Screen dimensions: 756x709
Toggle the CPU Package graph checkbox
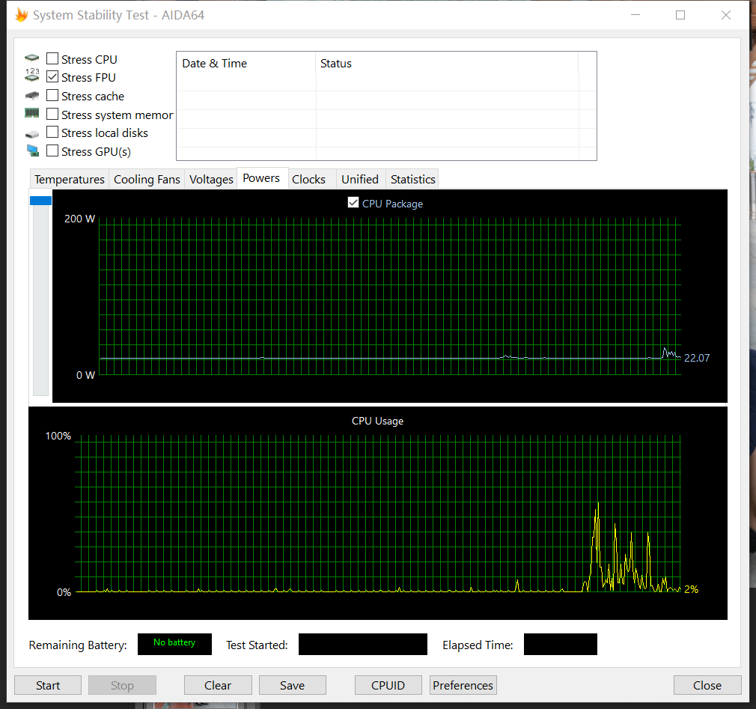tap(353, 203)
